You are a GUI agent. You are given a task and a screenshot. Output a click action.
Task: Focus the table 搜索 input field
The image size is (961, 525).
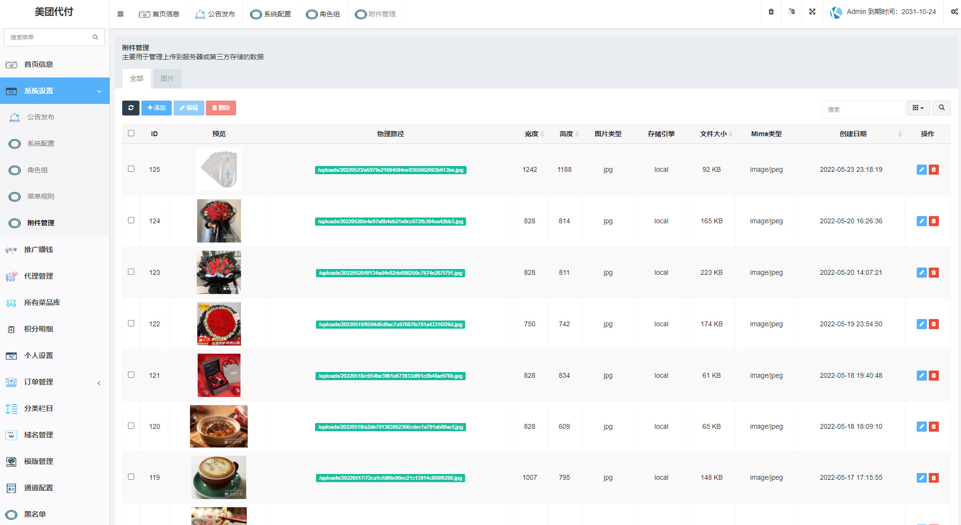coord(863,109)
